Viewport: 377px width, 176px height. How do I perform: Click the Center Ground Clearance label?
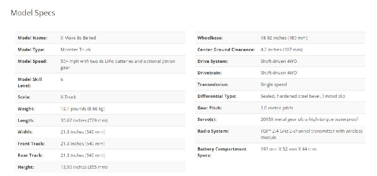pos(226,50)
